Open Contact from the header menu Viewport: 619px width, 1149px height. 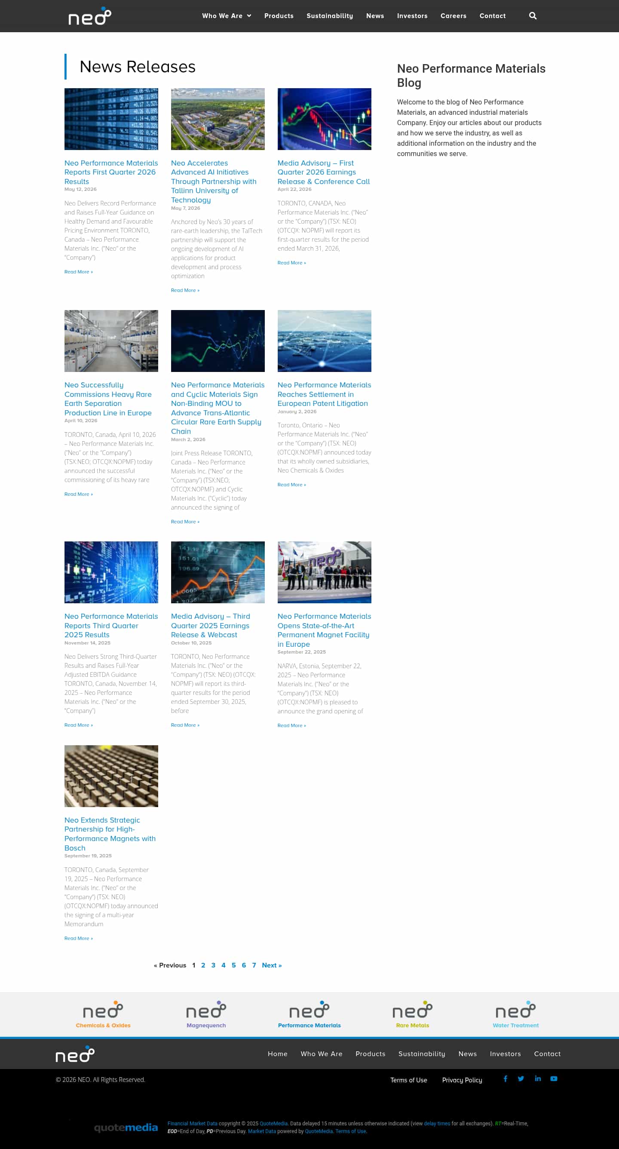(492, 16)
